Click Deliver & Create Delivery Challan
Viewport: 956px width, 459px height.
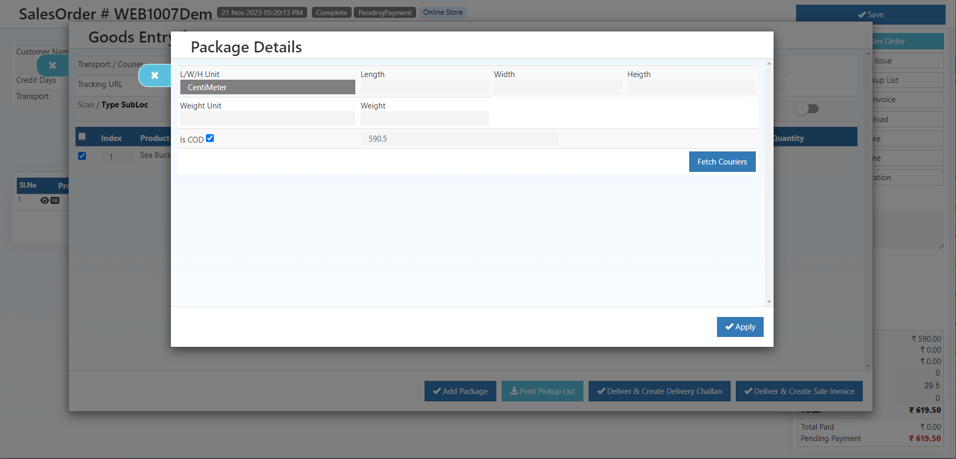point(659,391)
